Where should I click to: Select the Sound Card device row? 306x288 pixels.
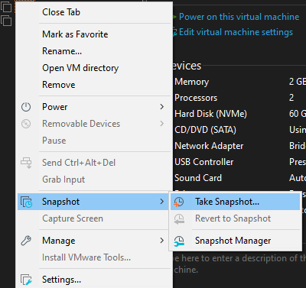click(239, 178)
